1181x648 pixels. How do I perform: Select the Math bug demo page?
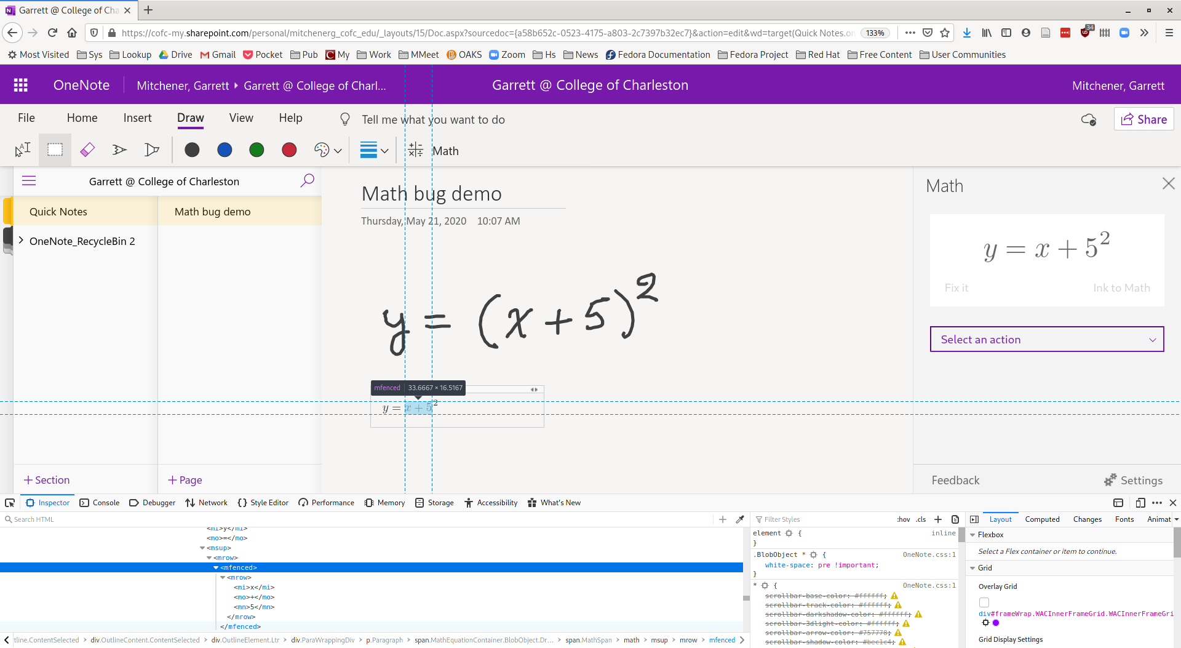click(x=240, y=212)
